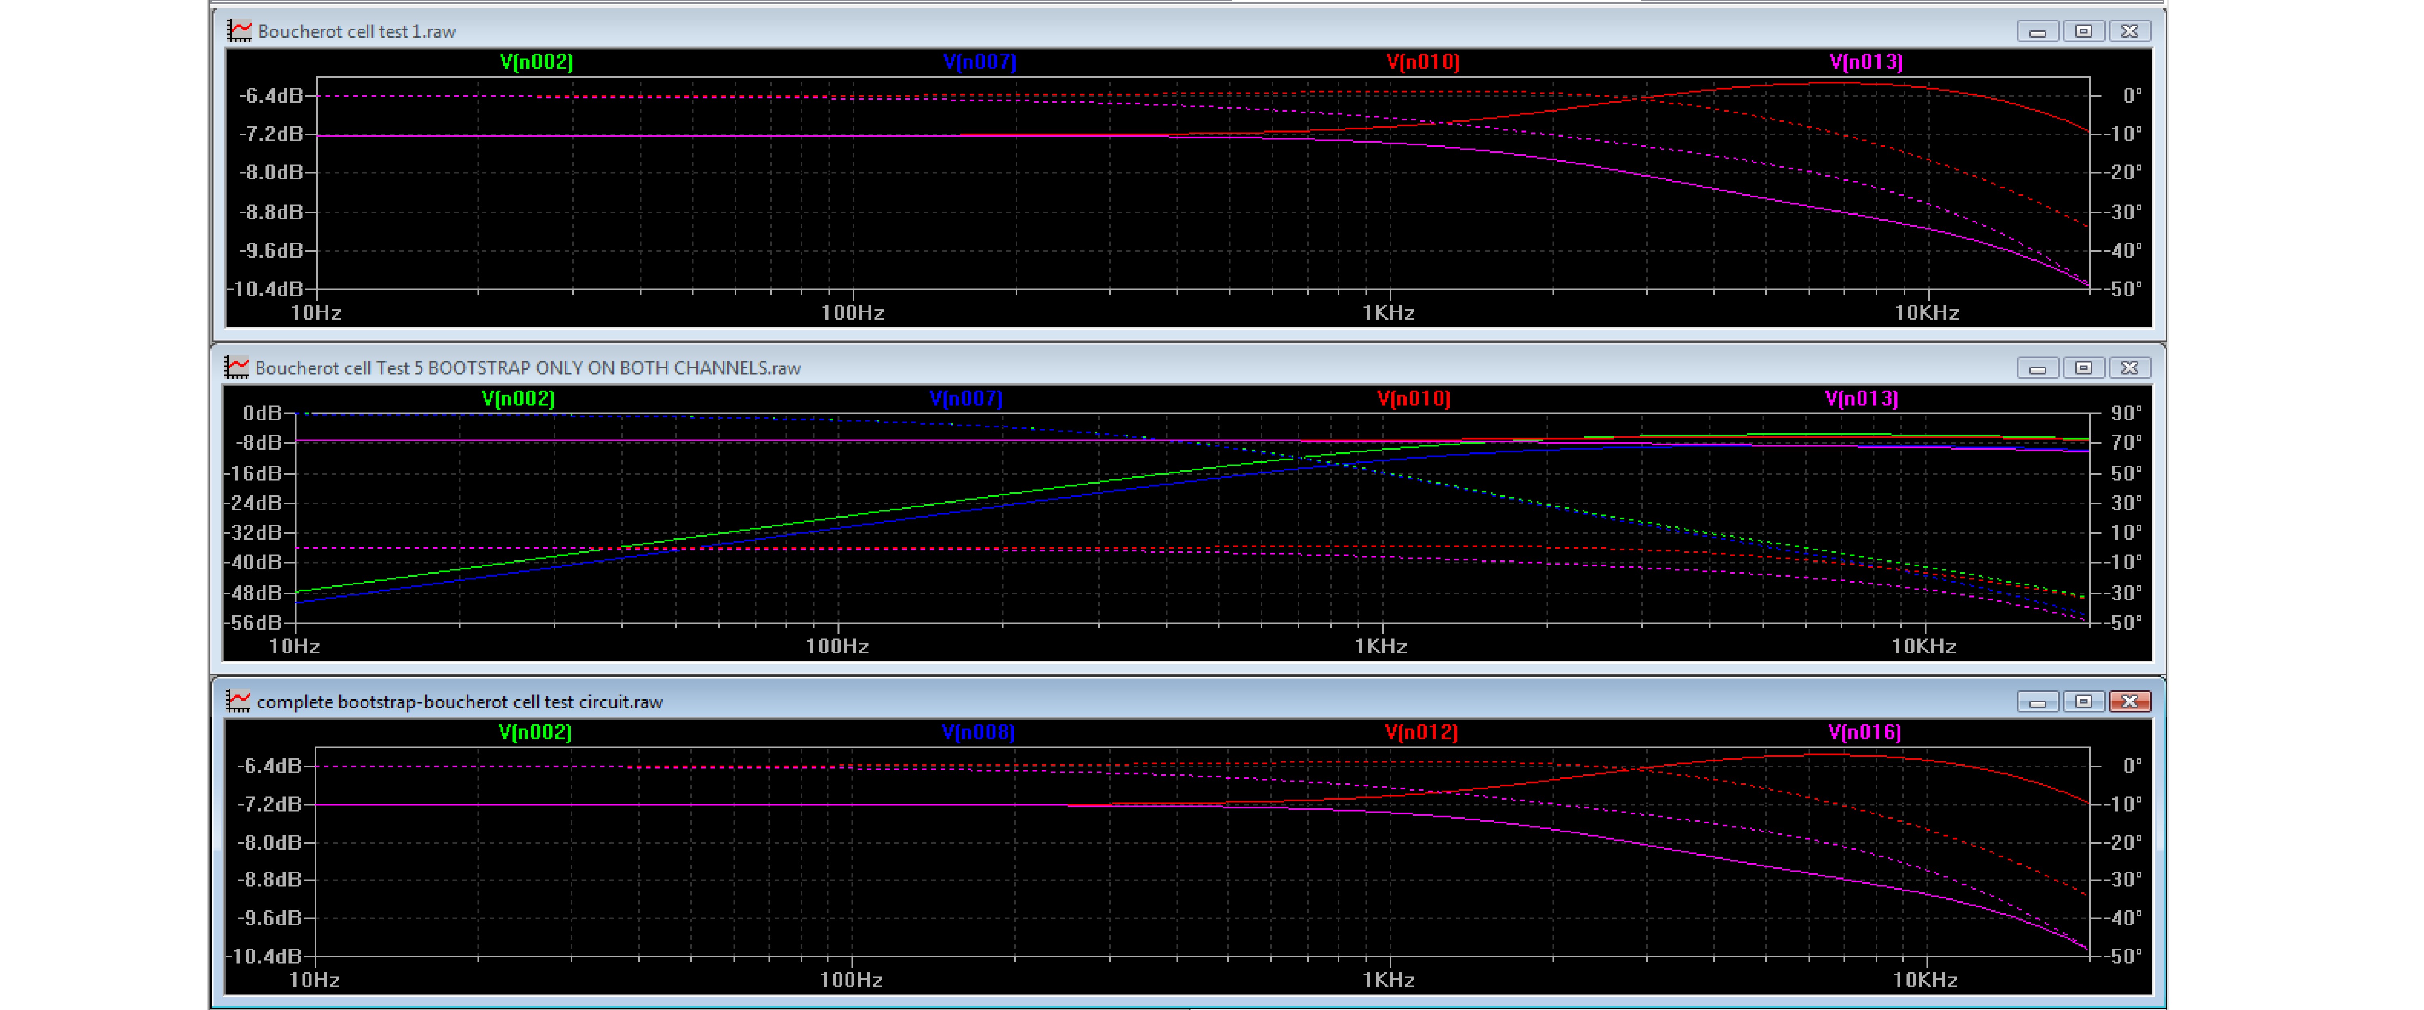Maximize the Boucherot cell test 1.raw window
Image resolution: width=2424 pixels, height=1010 pixels.
(x=2083, y=32)
